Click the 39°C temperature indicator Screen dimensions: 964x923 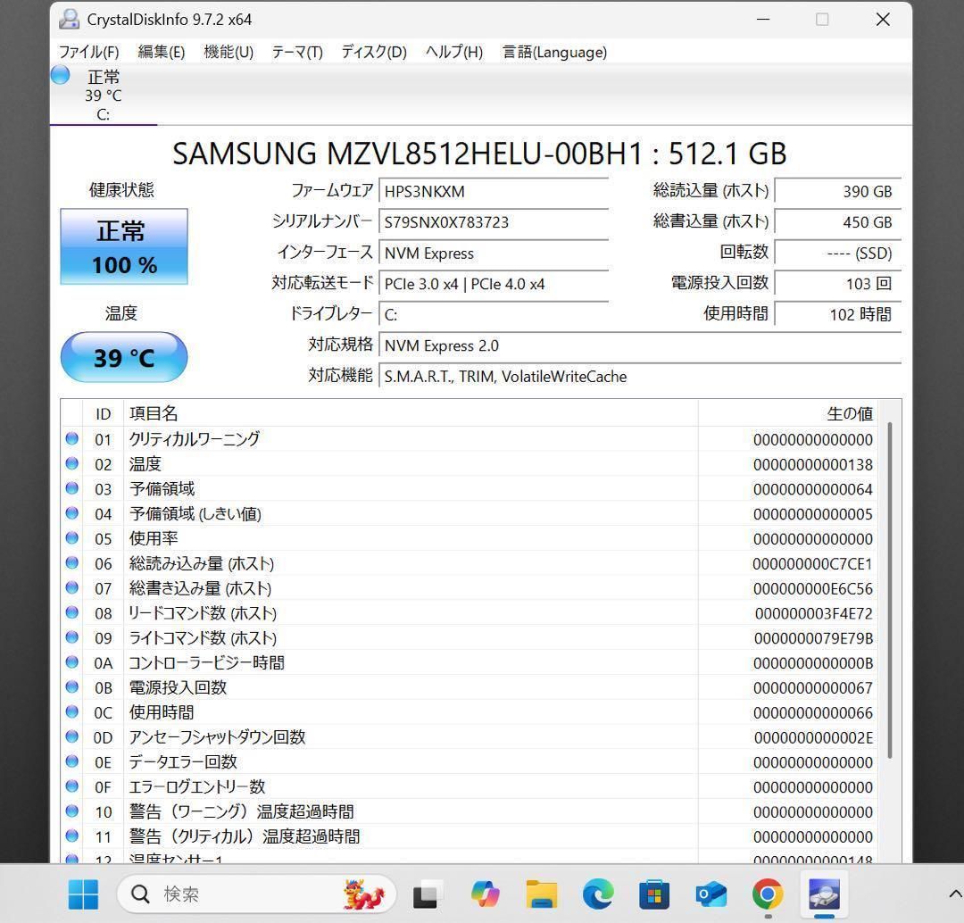click(x=123, y=357)
